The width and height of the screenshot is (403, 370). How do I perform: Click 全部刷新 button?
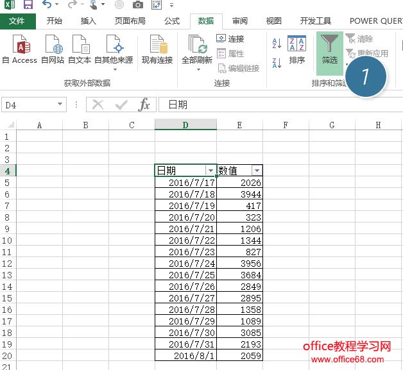tap(197, 49)
